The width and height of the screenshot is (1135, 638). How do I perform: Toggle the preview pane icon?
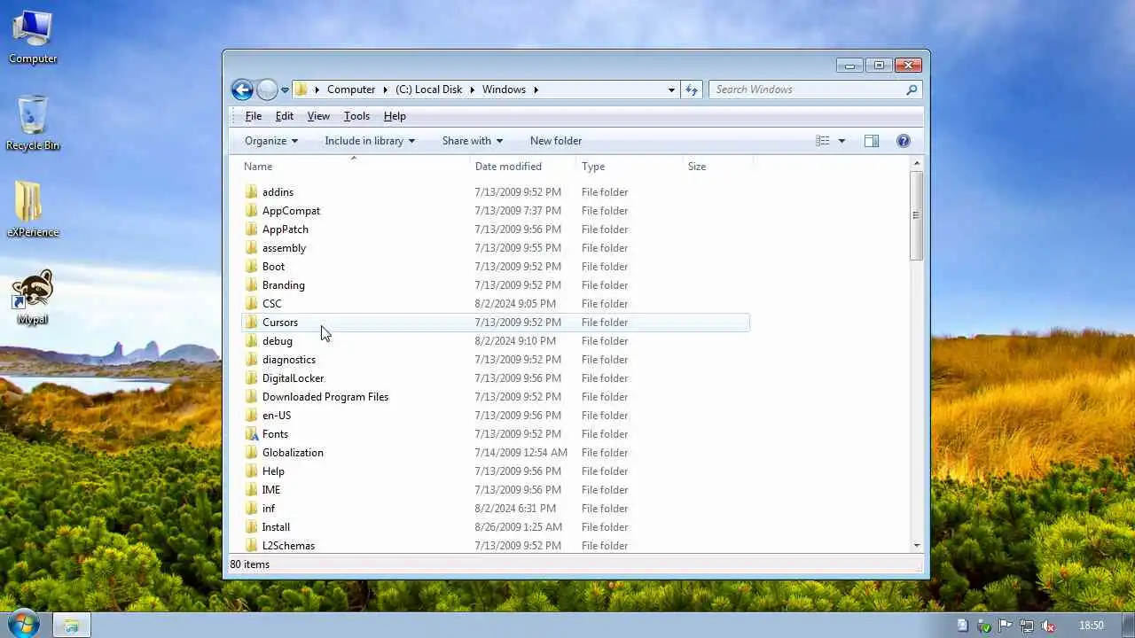(x=872, y=141)
